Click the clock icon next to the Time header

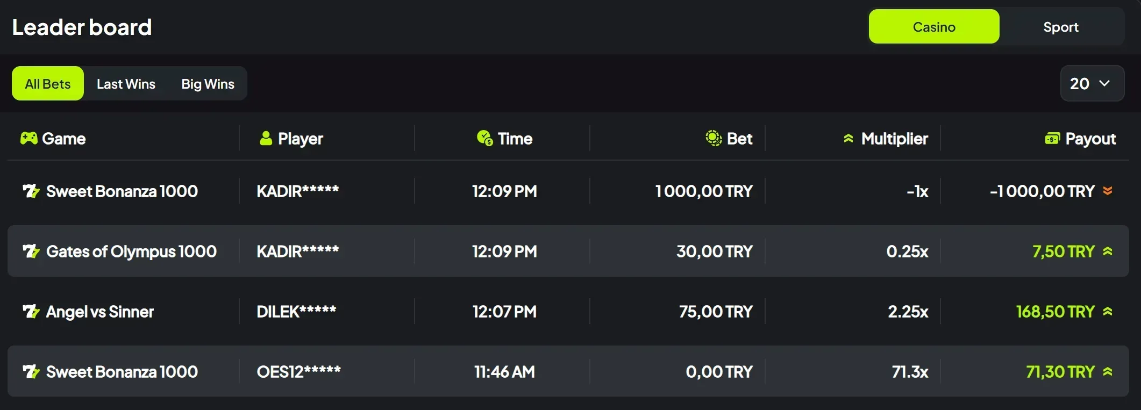483,139
